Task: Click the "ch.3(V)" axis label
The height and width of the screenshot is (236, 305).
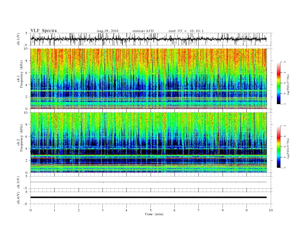Action: pyautogui.click(x=18, y=182)
